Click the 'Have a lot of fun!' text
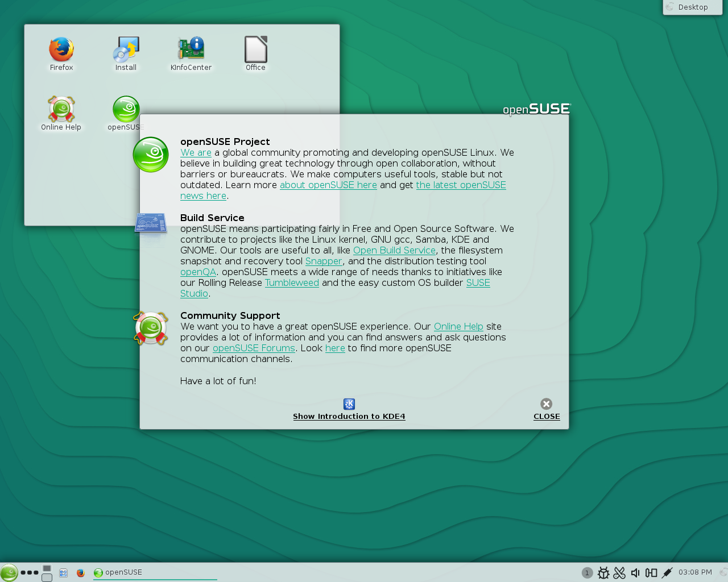The image size is (728, 582). click(218, 381)
